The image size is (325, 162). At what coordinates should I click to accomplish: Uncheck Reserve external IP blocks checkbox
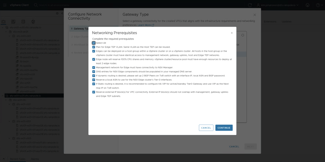(x=94, y=92)
